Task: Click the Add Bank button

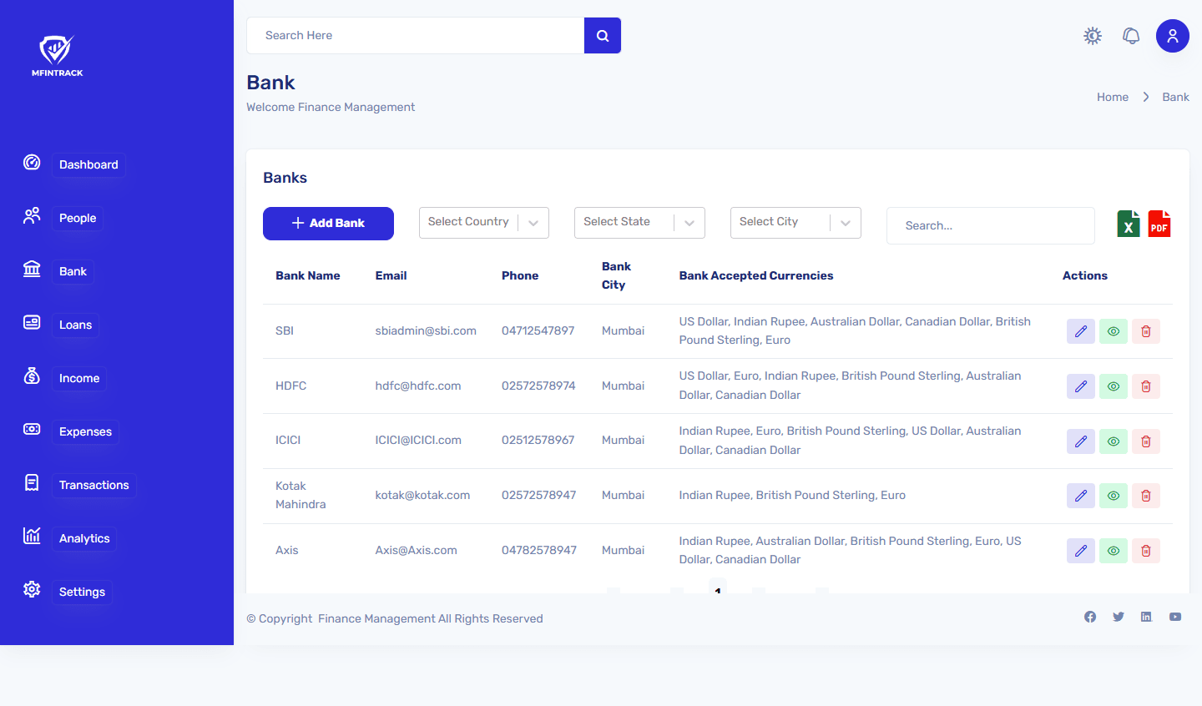Action: pos(328,224)
